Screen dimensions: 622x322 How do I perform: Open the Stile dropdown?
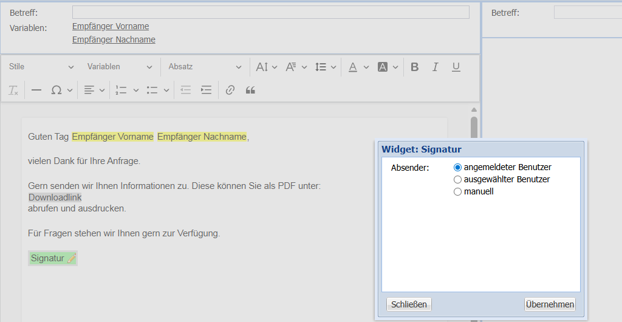pos(41,67)
